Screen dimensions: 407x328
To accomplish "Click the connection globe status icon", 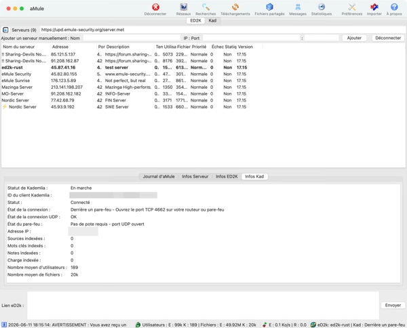I will pos(313,325).
